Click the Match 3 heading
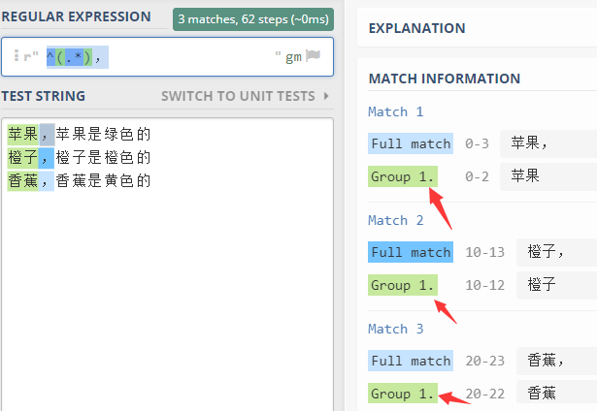Viewport: 597px width, 411px height. click(x=396, y=329)
